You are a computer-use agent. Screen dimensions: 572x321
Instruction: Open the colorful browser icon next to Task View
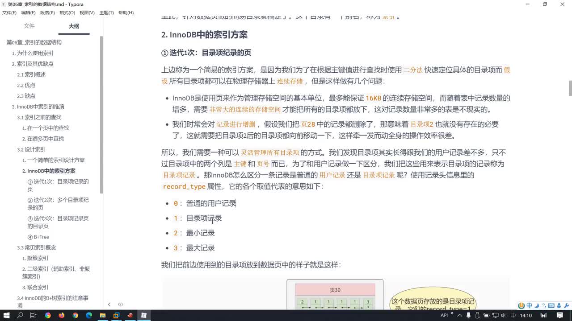click(48, 315)
